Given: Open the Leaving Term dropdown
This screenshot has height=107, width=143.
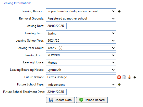Looking at the screenshot, I should pos(81,33).
